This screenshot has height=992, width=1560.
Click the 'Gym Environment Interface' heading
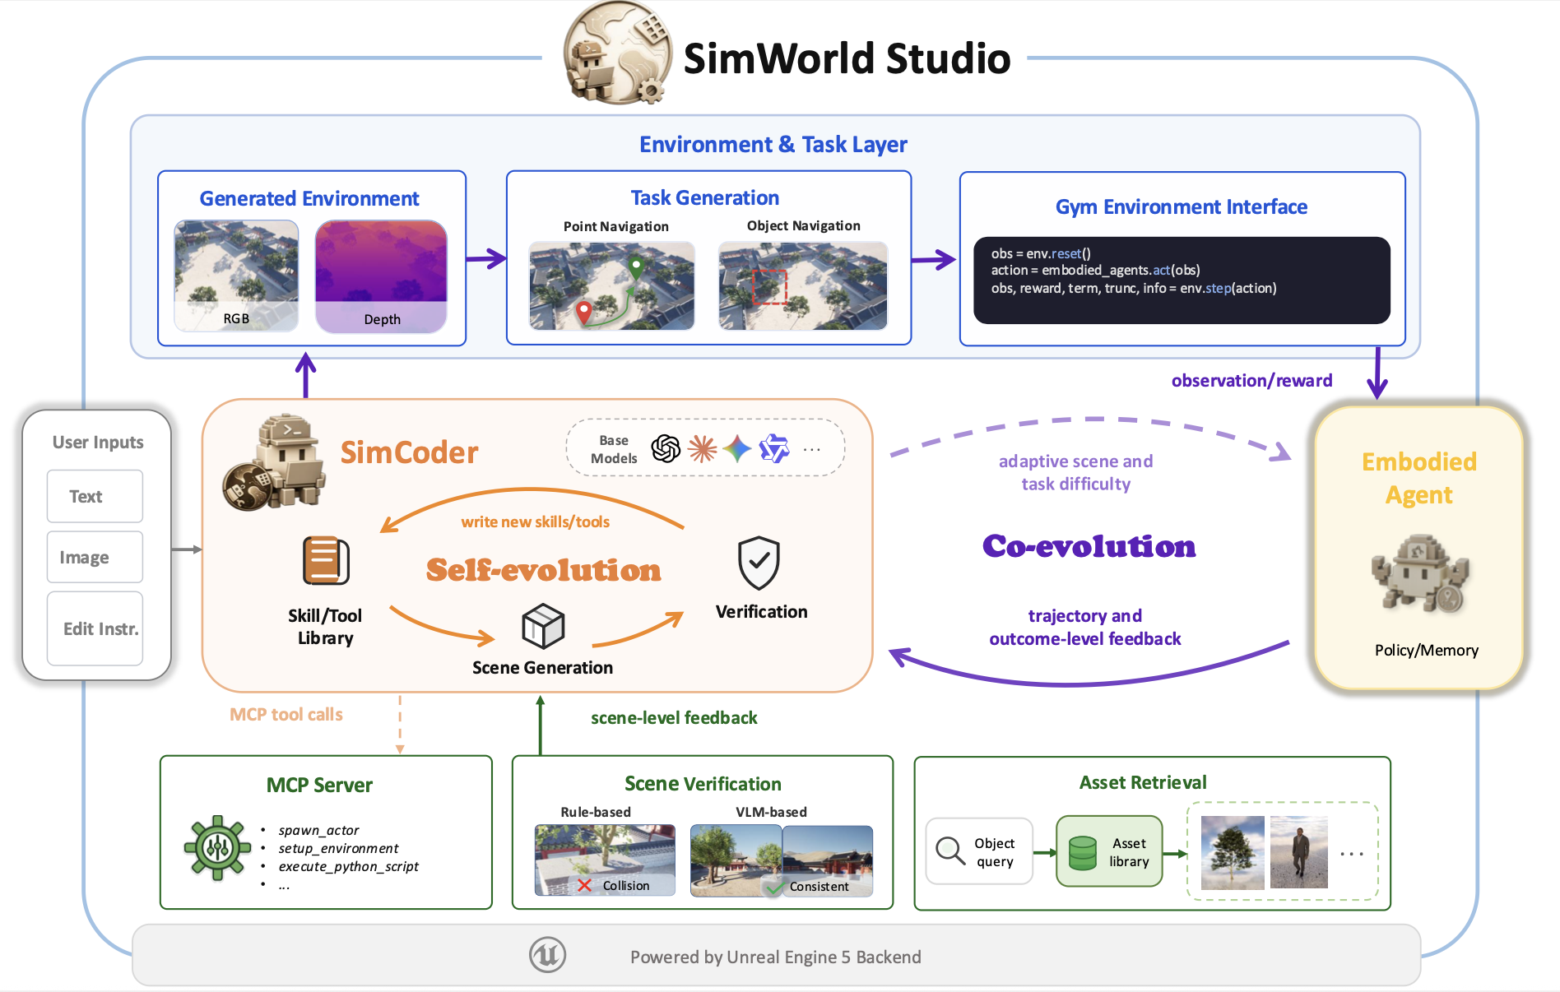1182,206
